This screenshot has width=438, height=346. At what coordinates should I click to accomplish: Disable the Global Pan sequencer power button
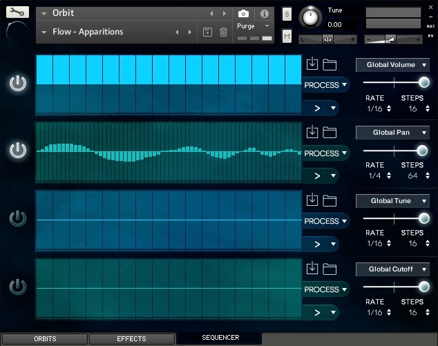click(18, 151)
